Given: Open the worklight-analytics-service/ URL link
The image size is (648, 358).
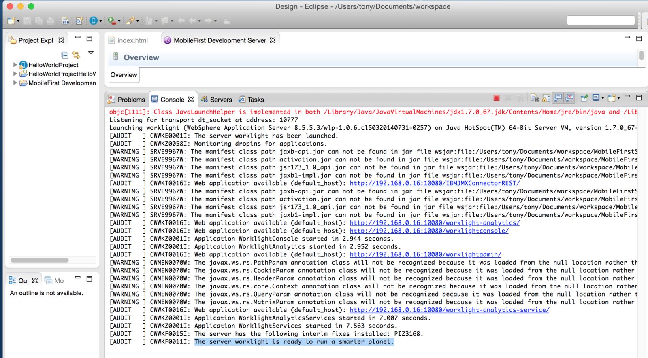Looking at the screenshot, I should 450,310.
